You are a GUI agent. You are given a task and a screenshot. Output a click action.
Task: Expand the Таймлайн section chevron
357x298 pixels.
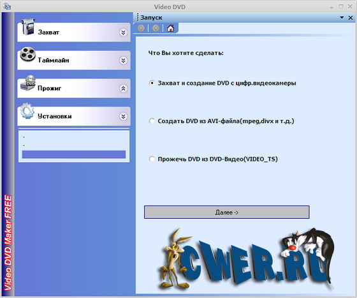[123, 61]
